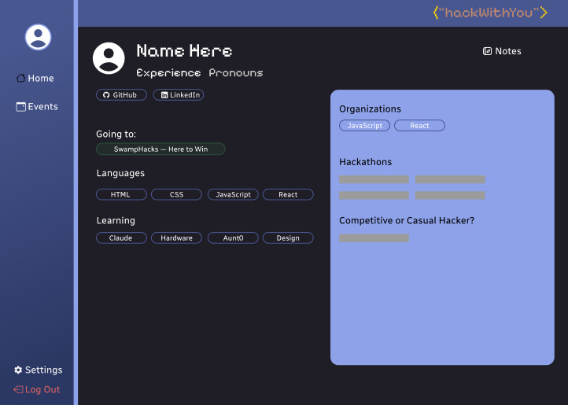568x405 pixels.
Task: Open Events in sidebar
Action: [37, 106]
